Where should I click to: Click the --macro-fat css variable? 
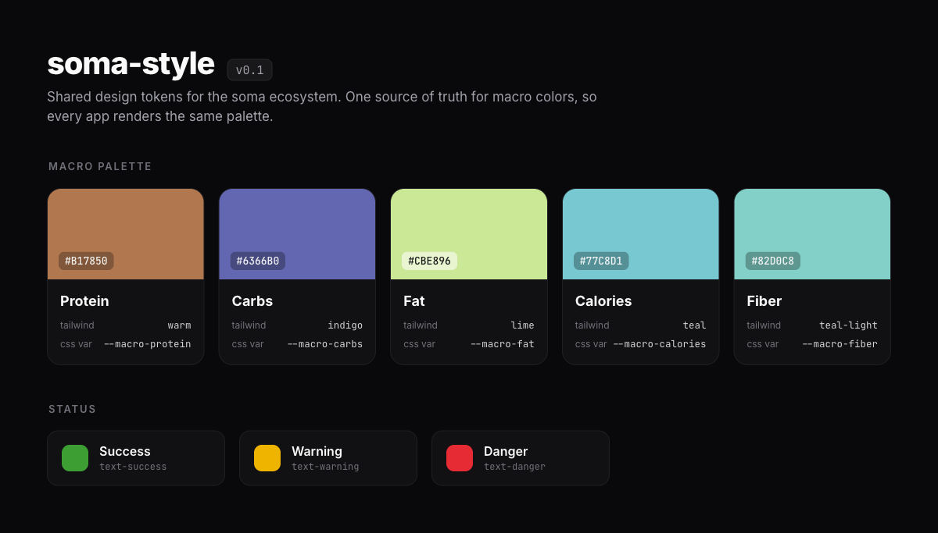pos(503,344)
